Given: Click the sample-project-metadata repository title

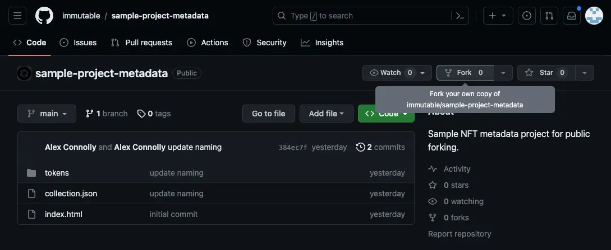Looking at the screenshot, I should (102, 73).
